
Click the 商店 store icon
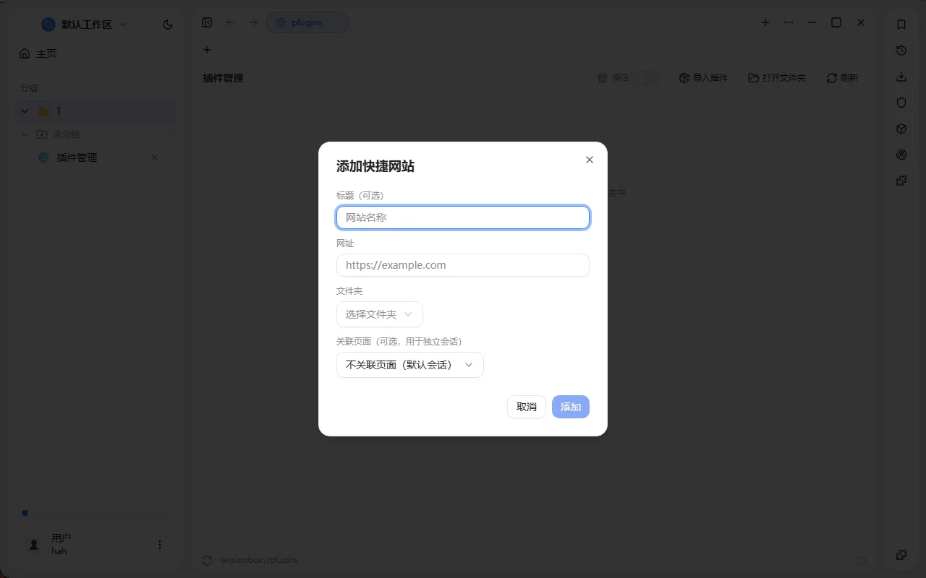(x=603, y=78)
